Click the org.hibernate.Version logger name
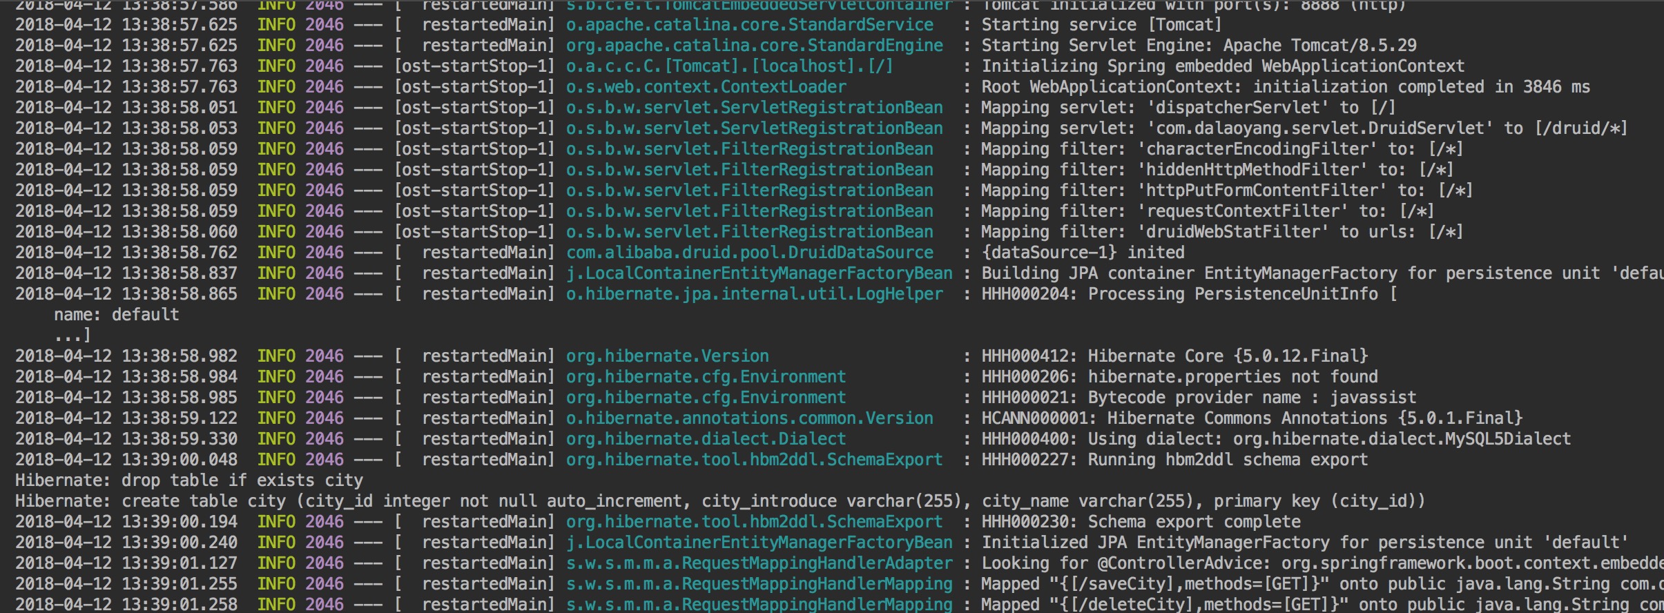This screenshot has width=1664, height=613. [x=667, y=356]
